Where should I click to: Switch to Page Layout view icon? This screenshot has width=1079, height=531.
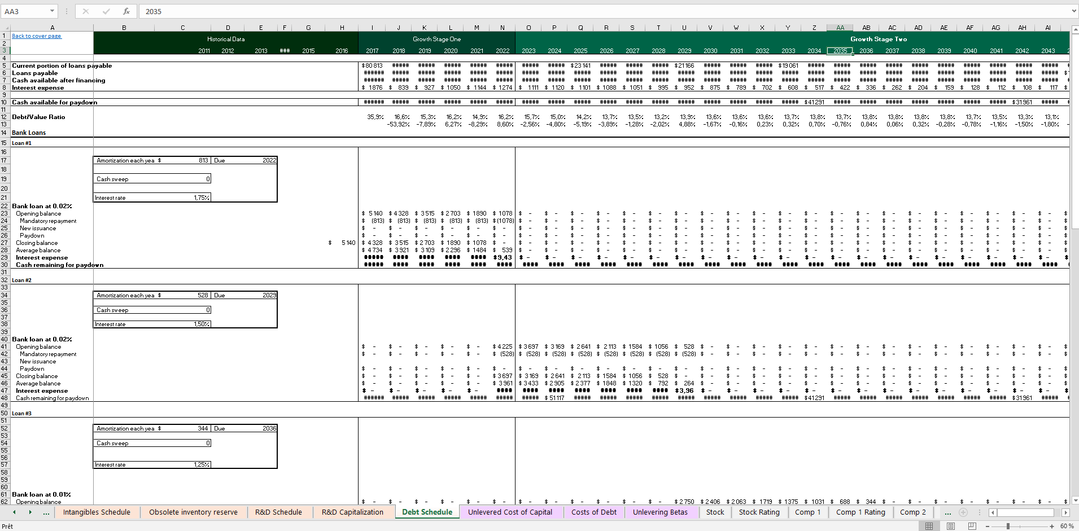click(951, 526)
